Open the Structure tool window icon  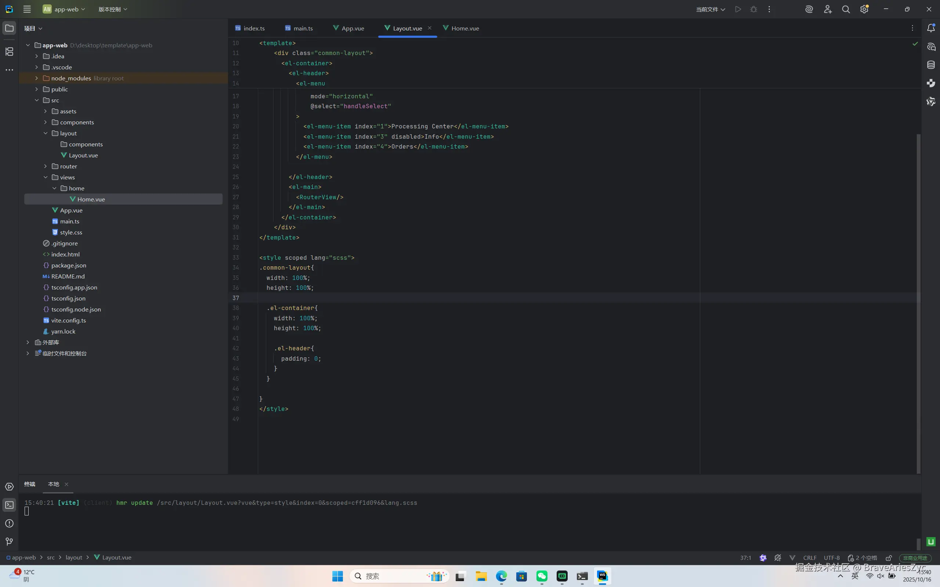point(9,51)
